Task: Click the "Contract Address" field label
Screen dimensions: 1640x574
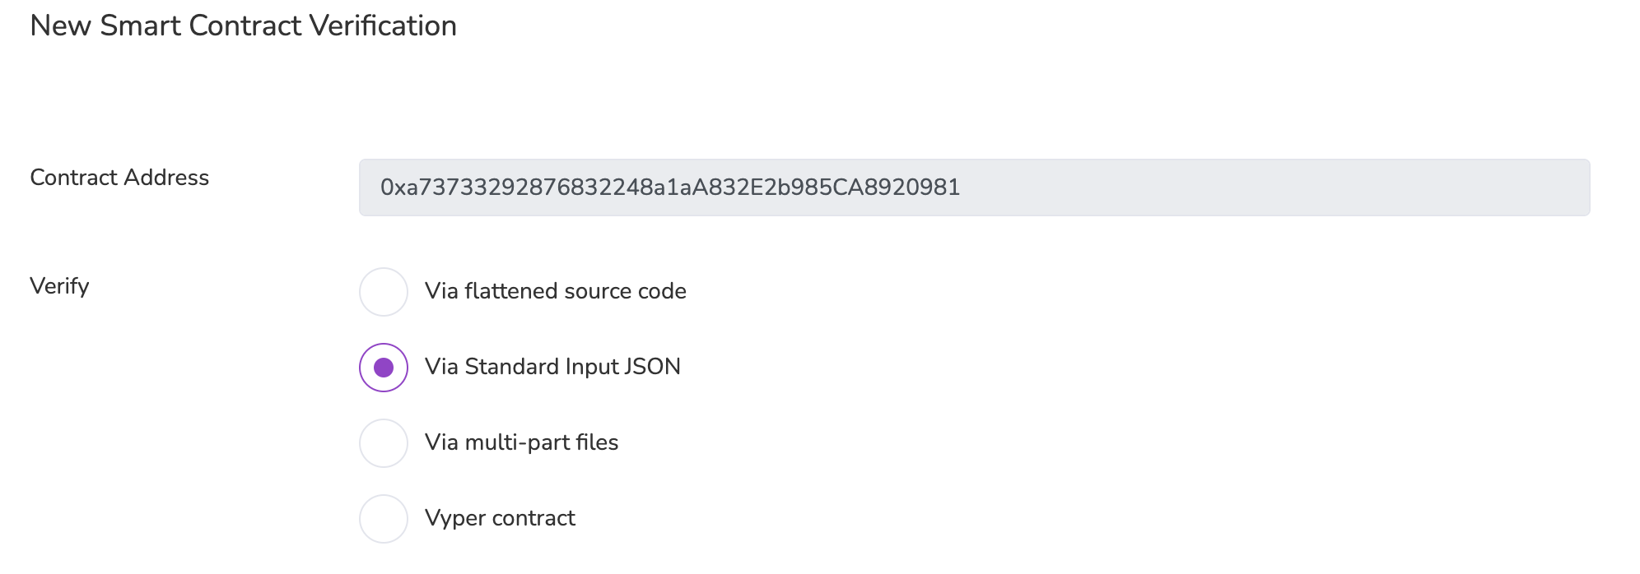Action: point(119,178)
